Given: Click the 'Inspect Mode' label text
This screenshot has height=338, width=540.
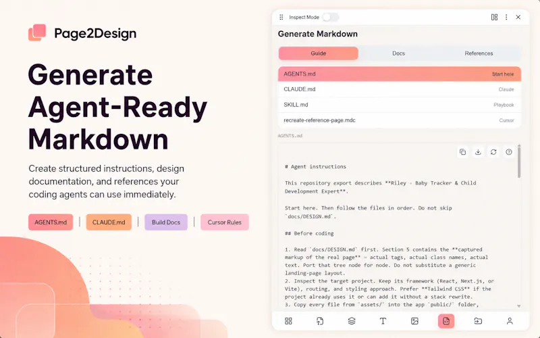Looking at the screenshot, I should pyautogui.click(x=304, y=18).
